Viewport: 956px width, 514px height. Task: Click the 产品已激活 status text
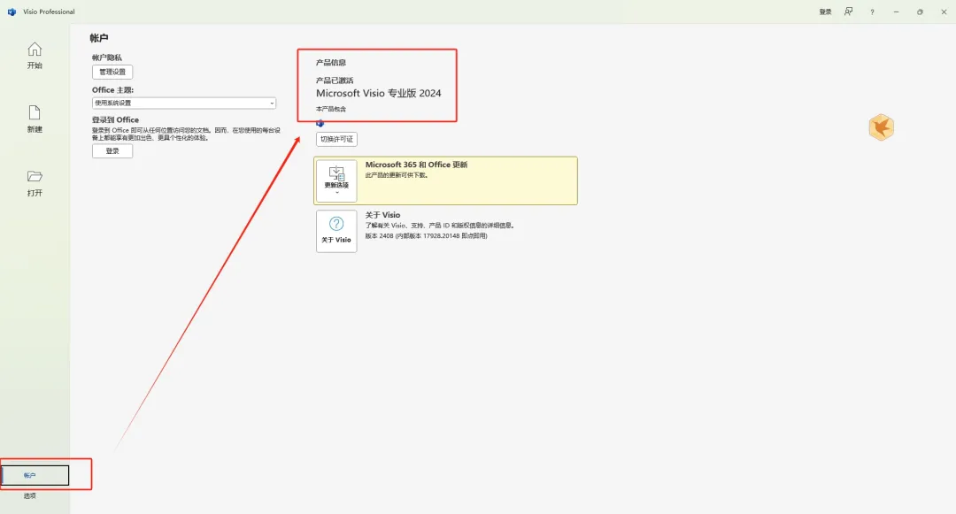point(335,81)
